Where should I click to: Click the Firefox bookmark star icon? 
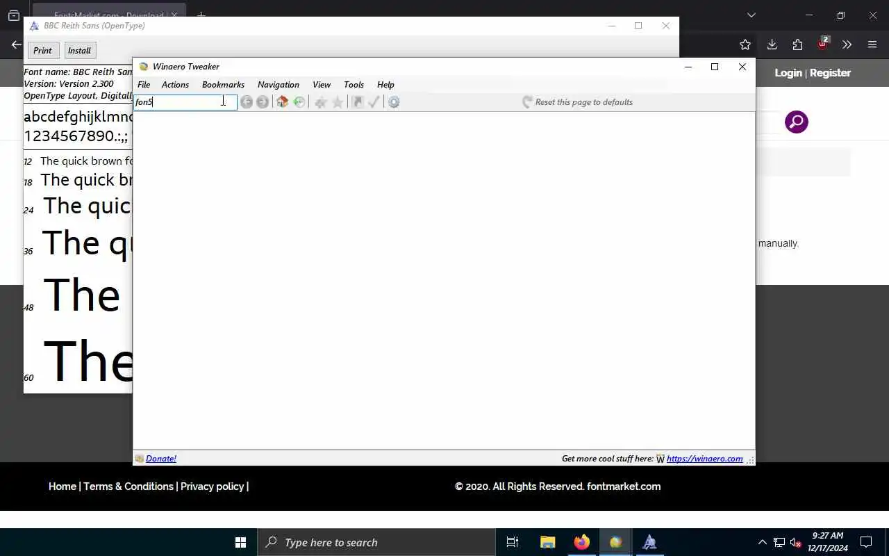745,44
